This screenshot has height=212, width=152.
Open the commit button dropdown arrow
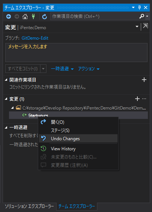click(x=43, y=69)
